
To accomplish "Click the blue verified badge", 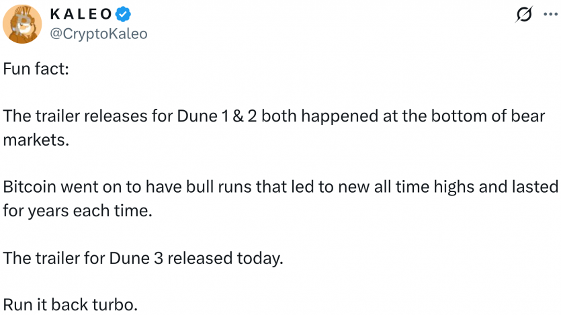I will [x=124, y=14].
